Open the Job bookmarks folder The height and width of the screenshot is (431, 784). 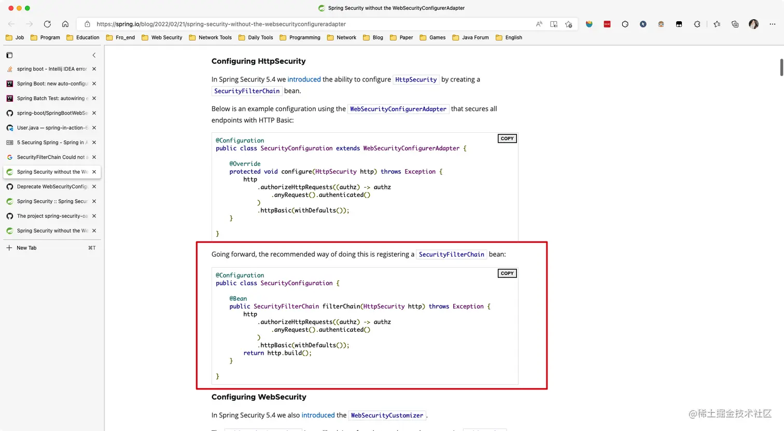click(15, 37)
